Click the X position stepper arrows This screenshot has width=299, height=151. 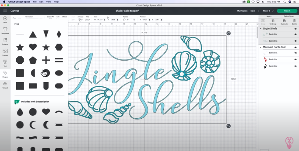(x=149, y=20)
